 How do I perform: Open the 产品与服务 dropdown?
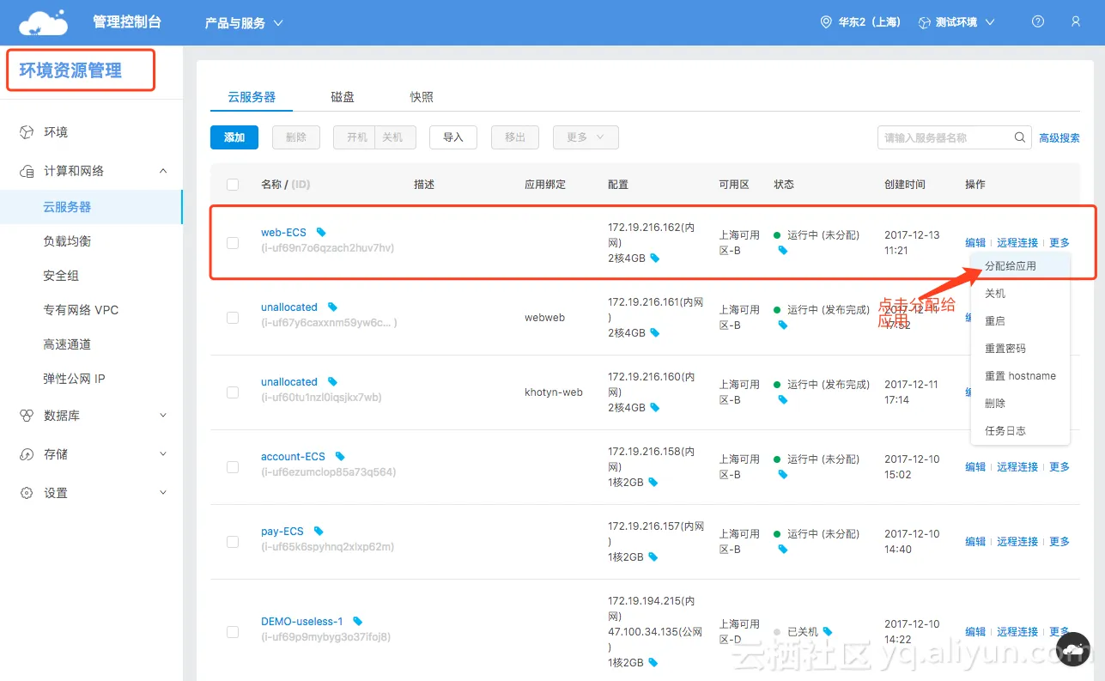pos(244,23)
